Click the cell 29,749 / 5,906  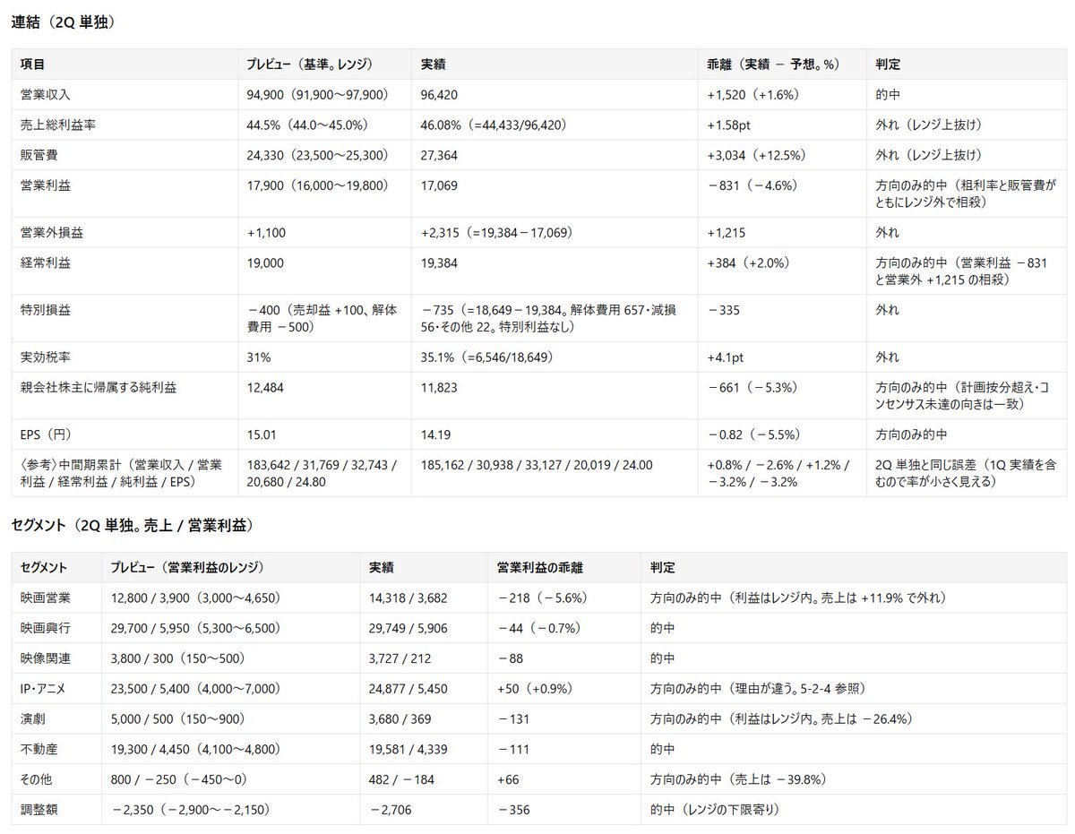[x=409, y=628]
